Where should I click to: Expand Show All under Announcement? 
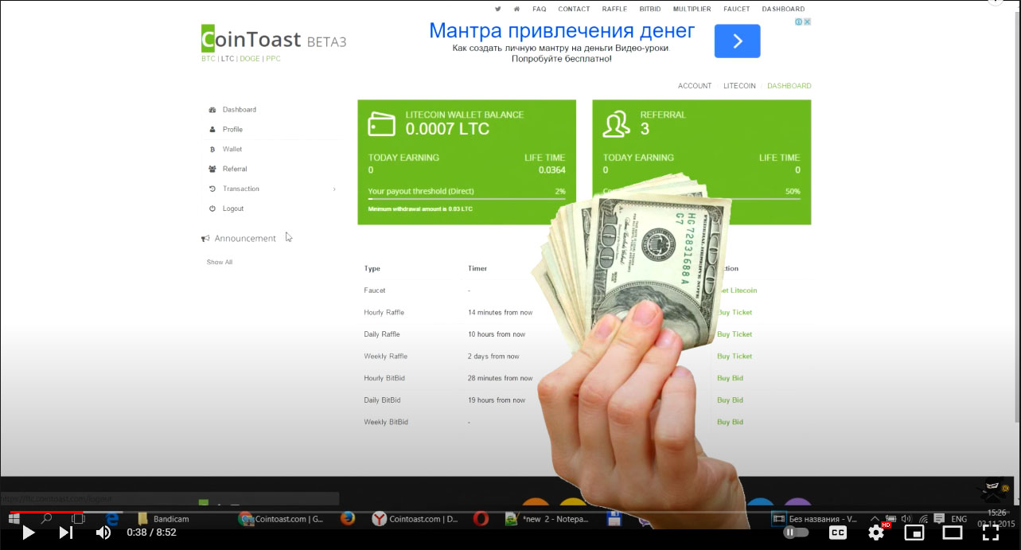click(x=220, y=262)
